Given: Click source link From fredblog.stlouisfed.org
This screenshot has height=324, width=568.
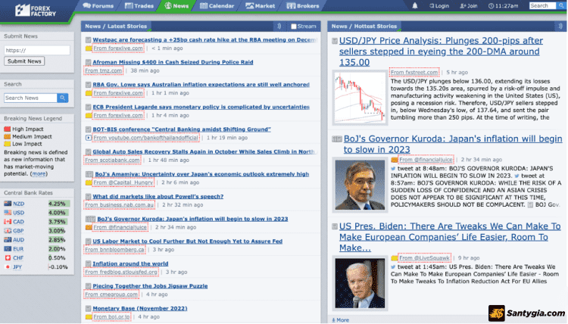Looking at the screenshot, I should click(x=121, y=273).
